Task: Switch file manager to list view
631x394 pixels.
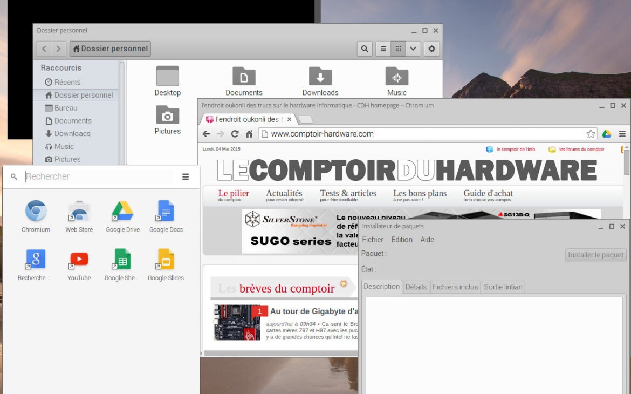Action: tap(383, 49)
